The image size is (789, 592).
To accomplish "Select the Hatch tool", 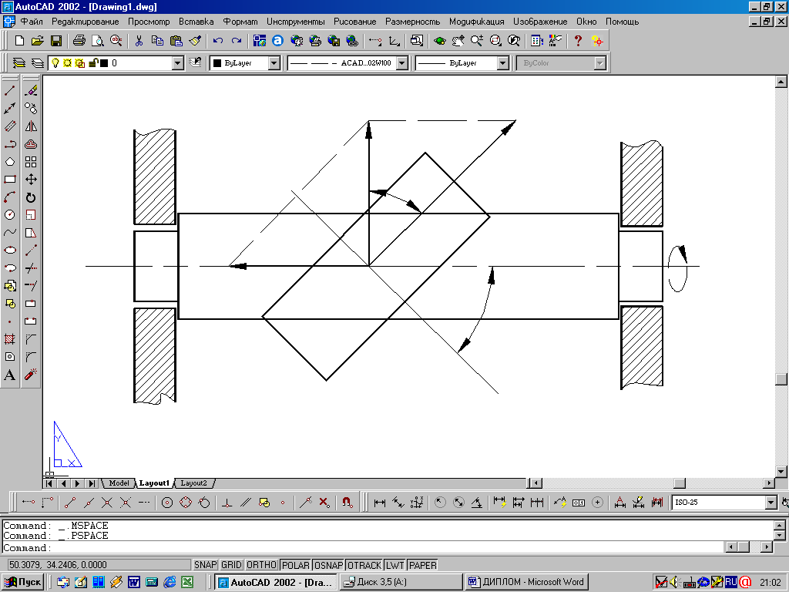I will [9, 339].
